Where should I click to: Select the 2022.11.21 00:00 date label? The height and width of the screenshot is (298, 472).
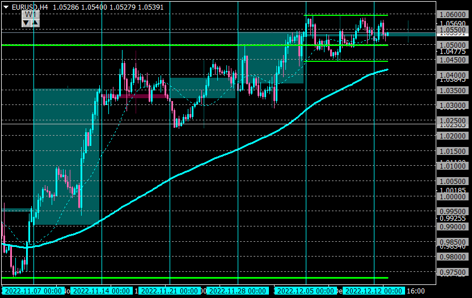[170, 291]
